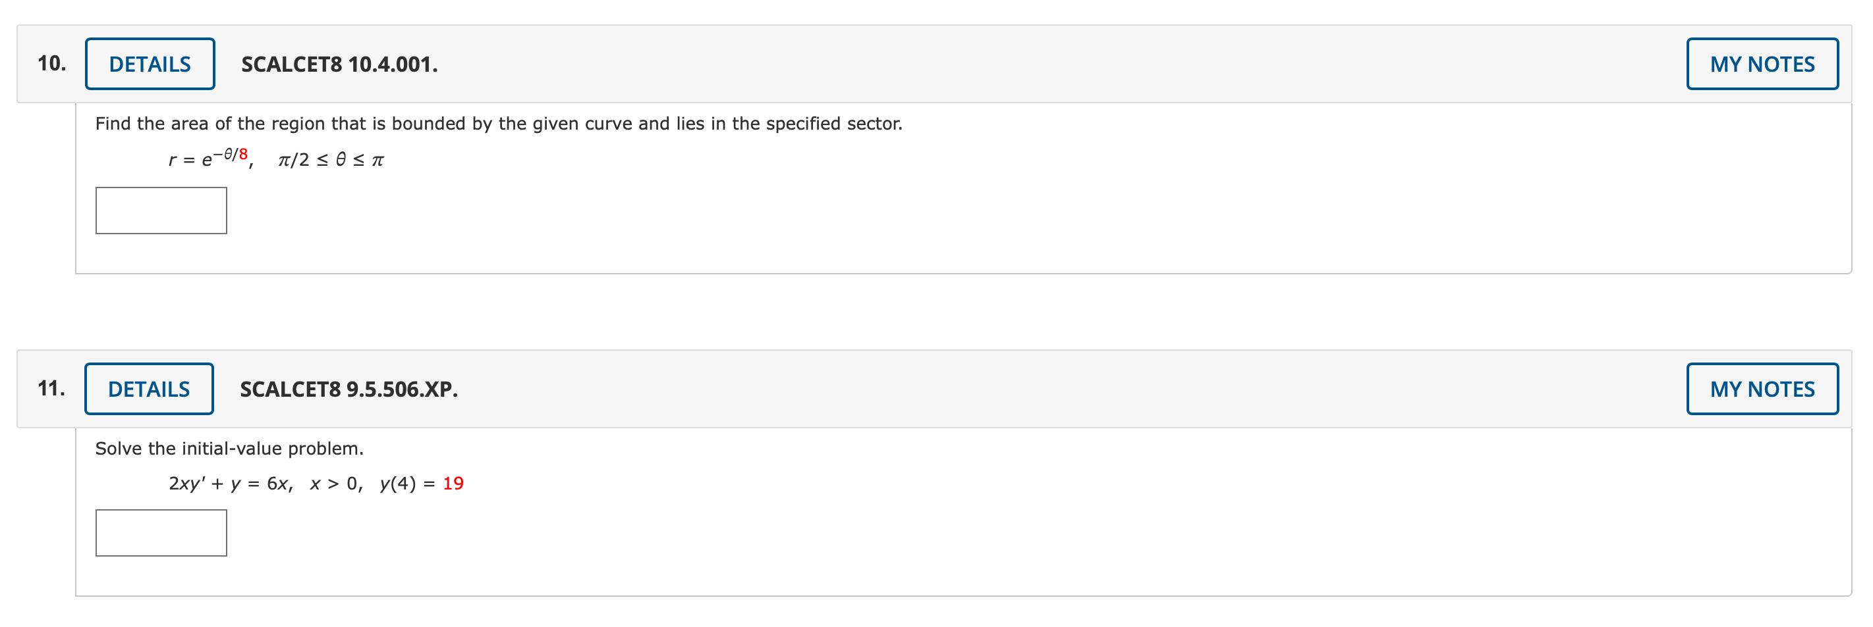The width and height of the screenshot is (1873, 627).
Task: Click the answer box for question 10
Action: (161, 211)
